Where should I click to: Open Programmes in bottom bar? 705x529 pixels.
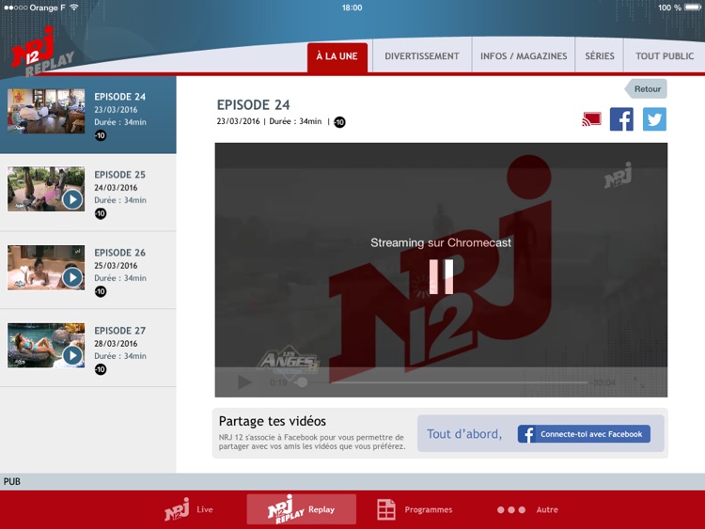tap(415, 509)
